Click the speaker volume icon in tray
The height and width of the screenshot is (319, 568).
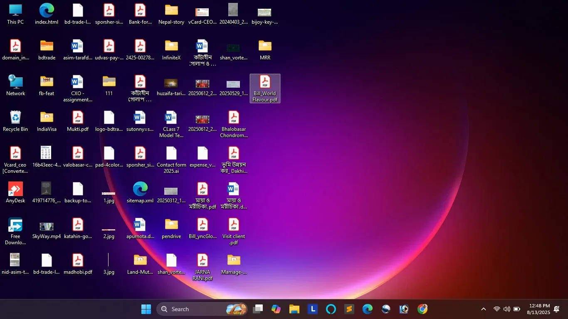click(x=506, y=309)
